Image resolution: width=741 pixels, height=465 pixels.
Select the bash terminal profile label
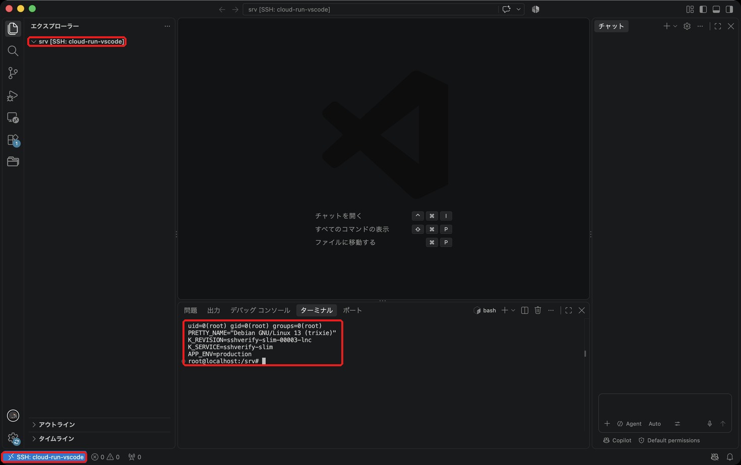485,310
